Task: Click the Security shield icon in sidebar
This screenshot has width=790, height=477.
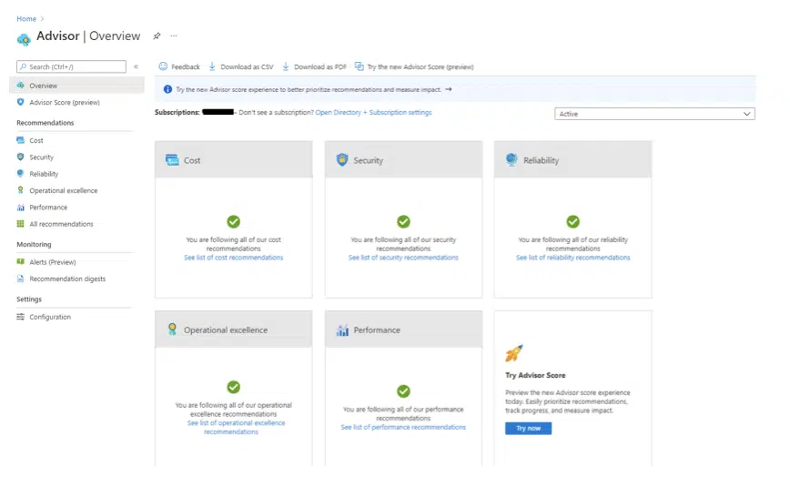Action: coord(20,157)
